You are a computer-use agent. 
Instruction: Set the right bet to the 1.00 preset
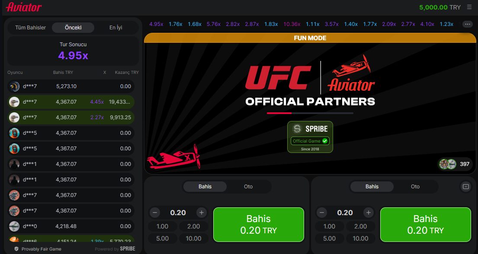tap(329, 226)
